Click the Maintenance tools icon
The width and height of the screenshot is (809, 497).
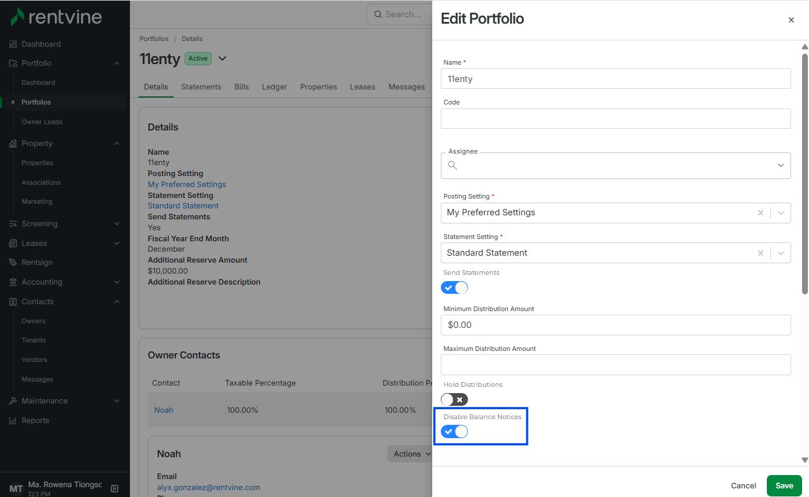tap(13, 401)
